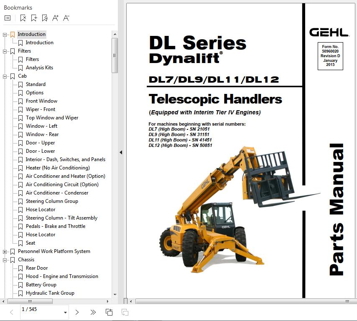The width and height of the screenshot is (357, 321).
Task: Open Window - Rear bookmark
Action: coord(42,134)
